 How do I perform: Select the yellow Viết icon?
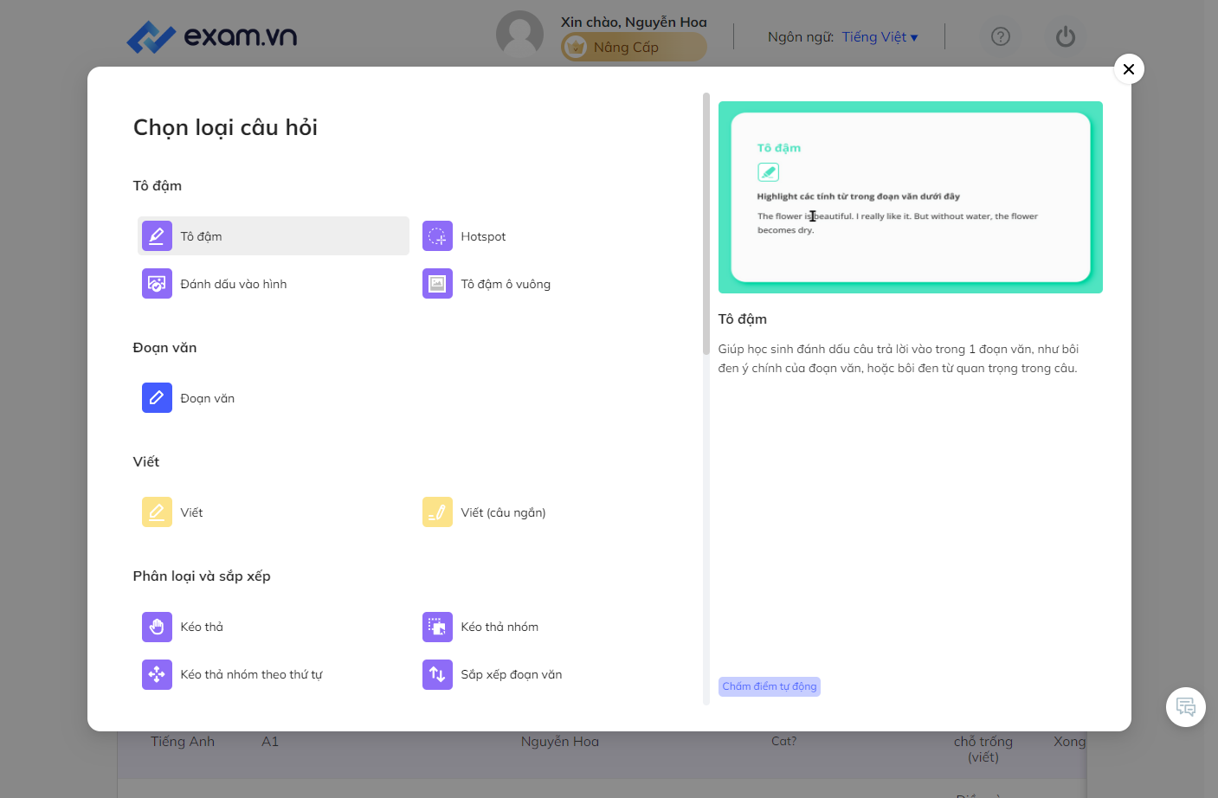(x=157, y=512)
